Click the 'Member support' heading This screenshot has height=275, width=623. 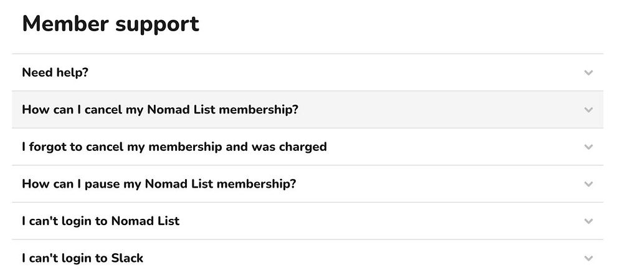[110, 24]
